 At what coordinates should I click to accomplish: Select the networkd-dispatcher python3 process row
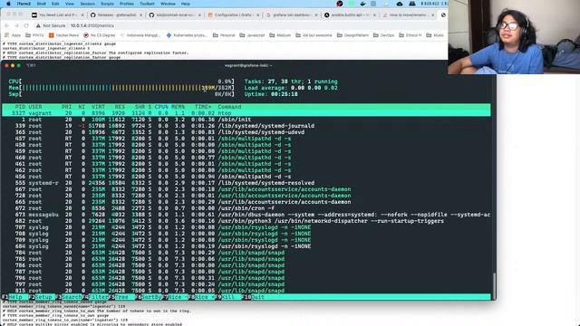click(246, 221)
